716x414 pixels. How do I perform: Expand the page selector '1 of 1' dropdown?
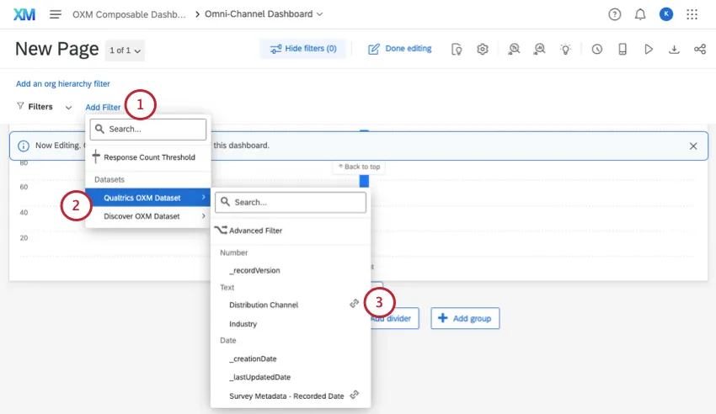pyautogui.click(x=126, y=50)
